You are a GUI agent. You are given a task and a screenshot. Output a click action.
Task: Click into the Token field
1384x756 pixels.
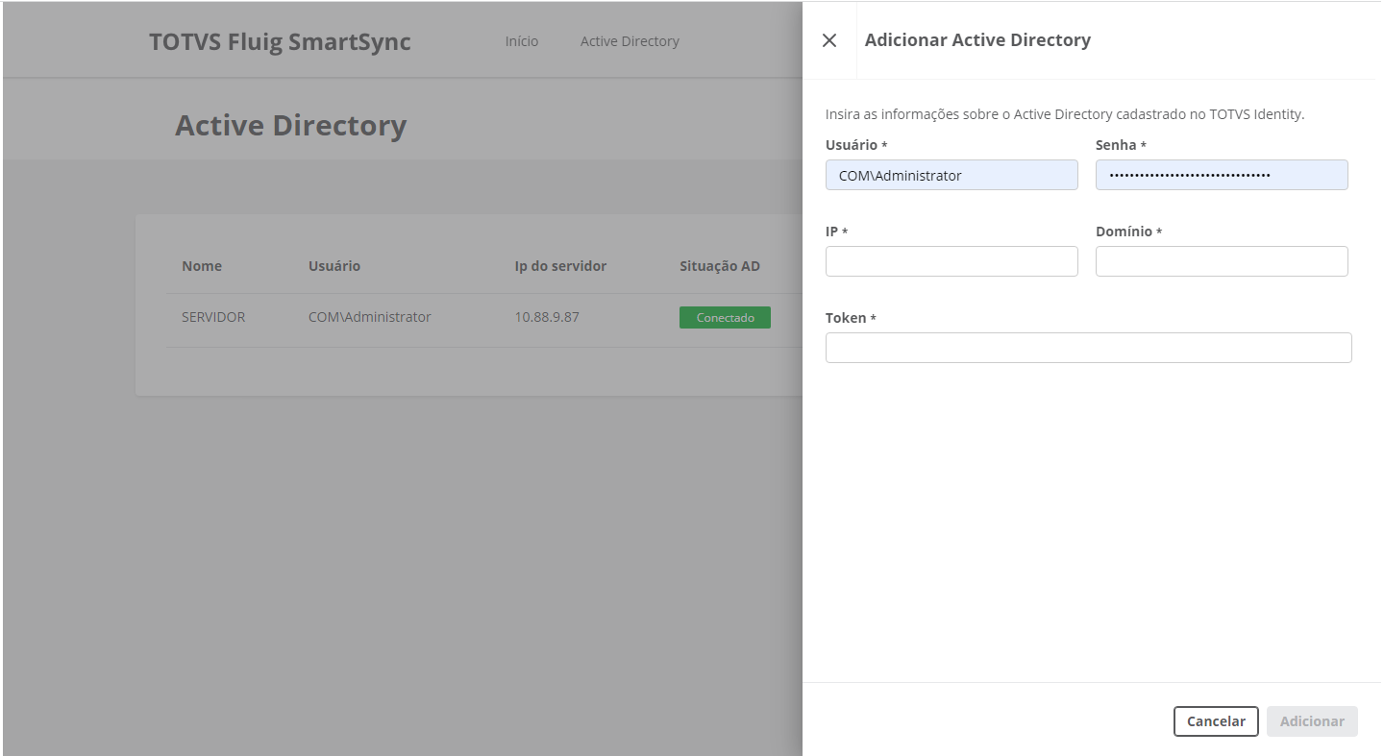[x=1088, y=348]
